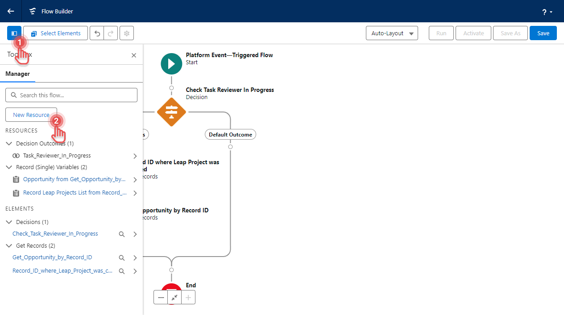
Task: Click the back arrow in header
Action: pyautogui.click(x=11, y=11)
